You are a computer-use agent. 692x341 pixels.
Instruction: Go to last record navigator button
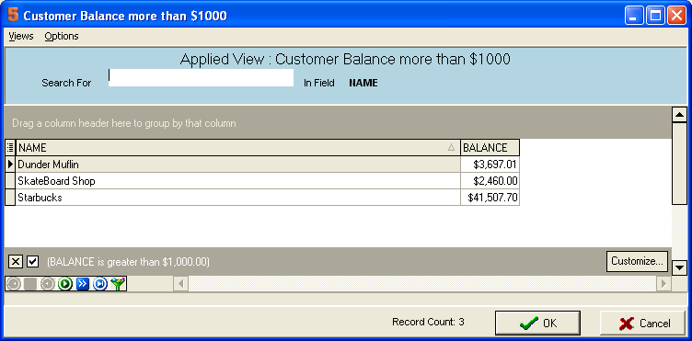100,284
